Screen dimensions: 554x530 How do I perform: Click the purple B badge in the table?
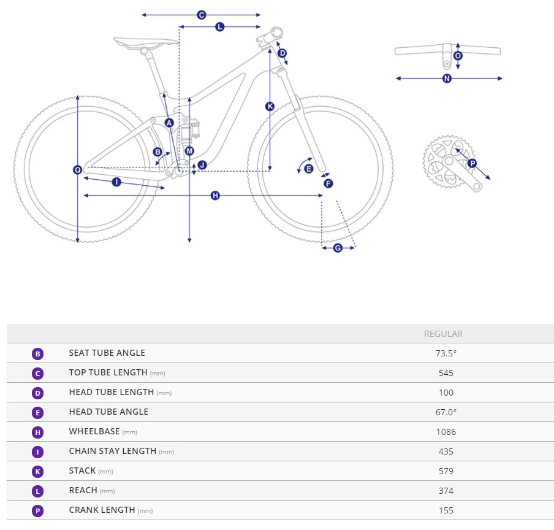(38, 353)
